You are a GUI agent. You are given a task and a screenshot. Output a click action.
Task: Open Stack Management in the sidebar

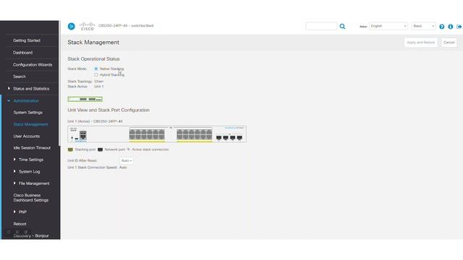(x=30, y=124)
